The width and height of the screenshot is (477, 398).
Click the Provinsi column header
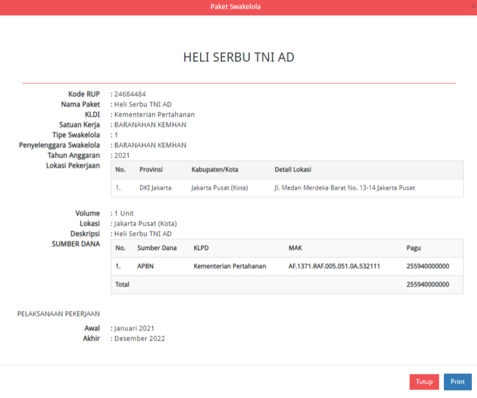151,170
